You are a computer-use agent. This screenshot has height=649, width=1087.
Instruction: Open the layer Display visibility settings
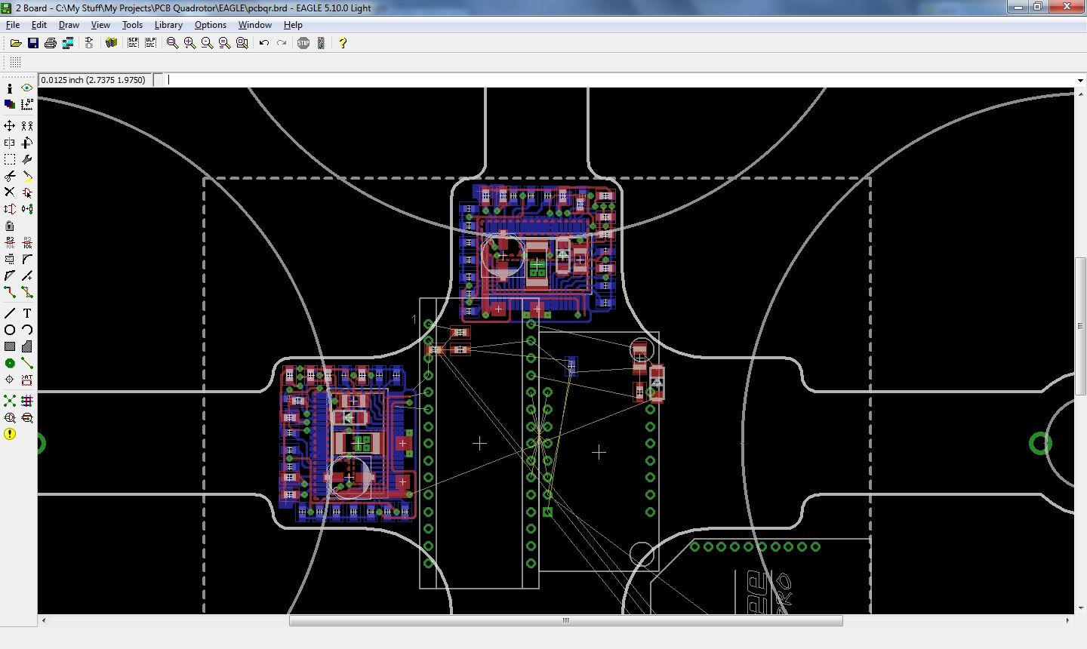click(x=10, y=106)
